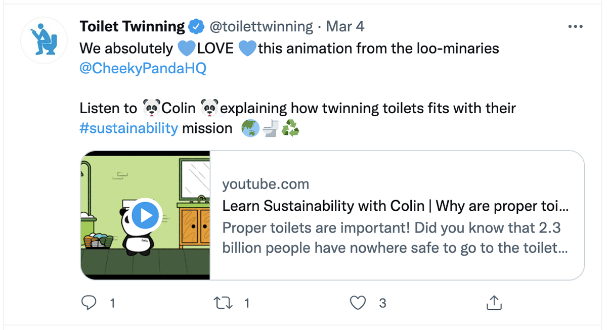Click the blue verified badge icon
Screen dimensions: 607x330
196,26
